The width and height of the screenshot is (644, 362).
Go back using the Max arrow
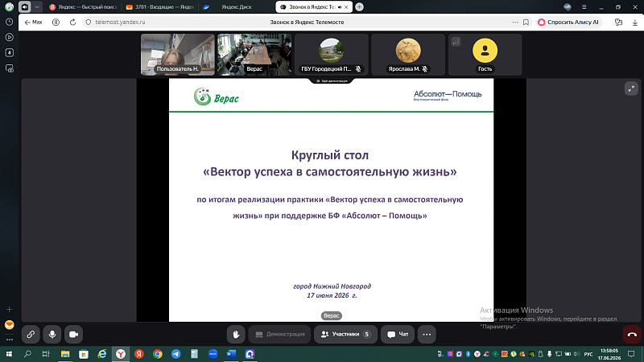pyautogui.click(x=33, y=23)
